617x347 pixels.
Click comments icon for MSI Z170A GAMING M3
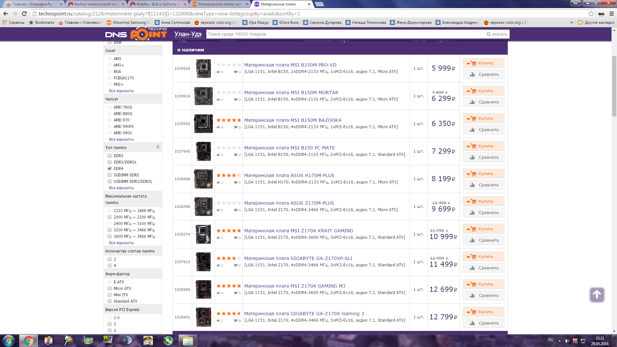click(236, 293)
